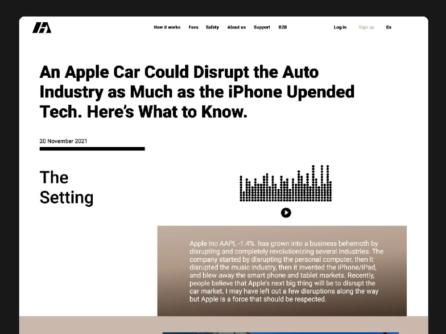Click the date 20 November 2021
The width and height of the screenshot is (446, 334).
point(63,141)
